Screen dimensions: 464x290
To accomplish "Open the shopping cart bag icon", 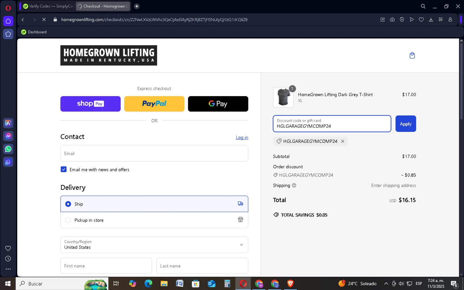I will click(x=412, y=55).
